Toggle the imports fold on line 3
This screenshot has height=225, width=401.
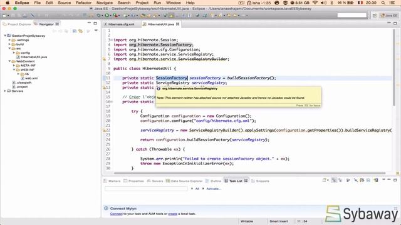click(x=112, y=40)
